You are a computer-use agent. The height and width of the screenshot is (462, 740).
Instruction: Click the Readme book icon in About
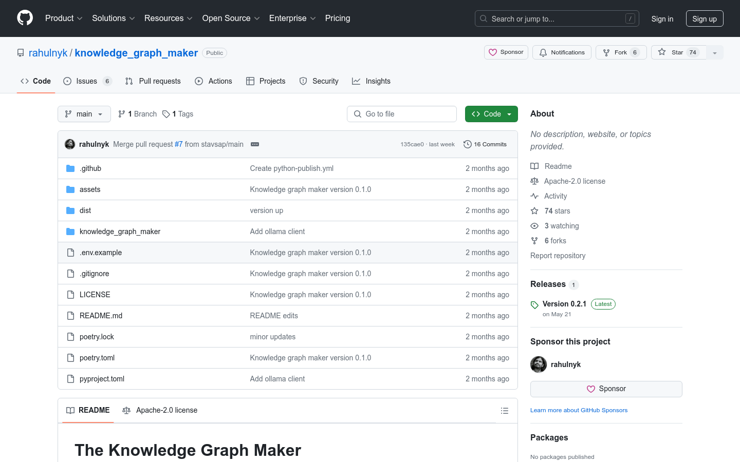tap(534, 166)
